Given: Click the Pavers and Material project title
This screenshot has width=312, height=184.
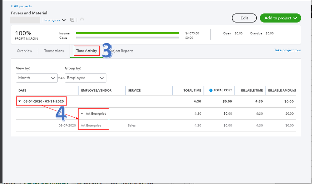Looking at the screenshot, I should [x=29, y=13].
